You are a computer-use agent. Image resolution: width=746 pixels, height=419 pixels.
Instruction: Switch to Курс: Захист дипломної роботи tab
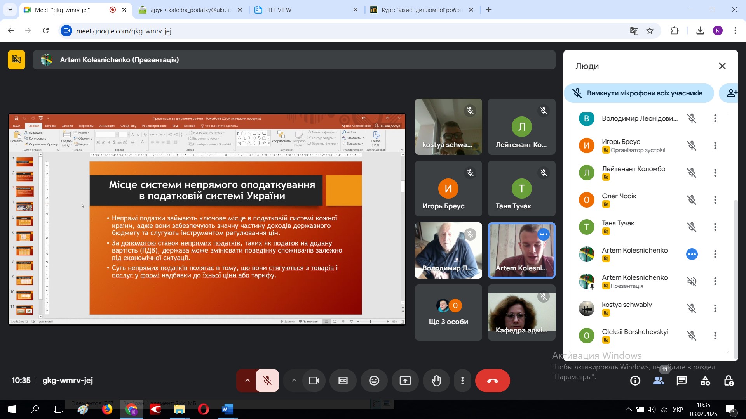point(422,10)
